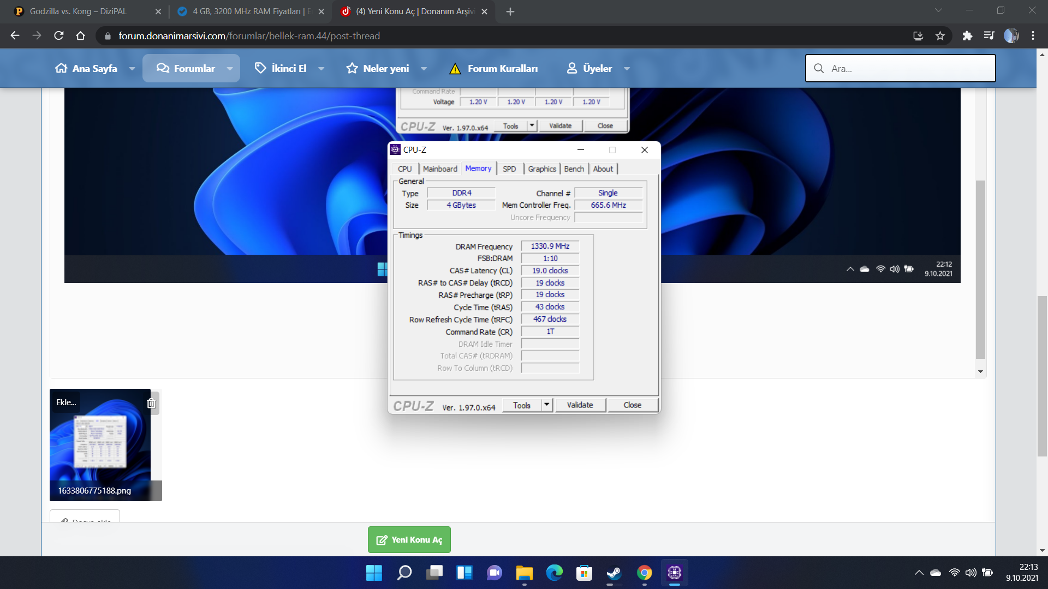
Task: Open the Üyeler menu
Action: click(589, 68)
